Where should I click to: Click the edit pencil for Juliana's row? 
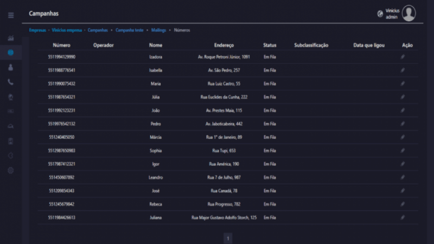click(x=403, y=217)
